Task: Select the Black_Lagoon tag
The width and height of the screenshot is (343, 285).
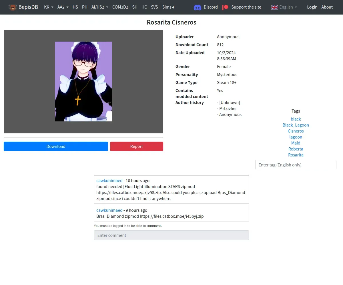Action: pos(296,125)
